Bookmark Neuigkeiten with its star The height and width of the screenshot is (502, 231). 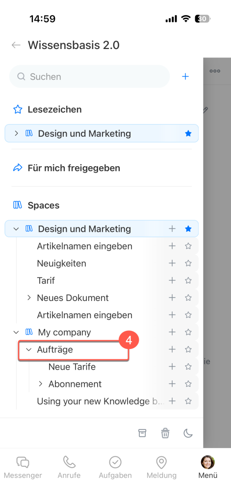(188, 263)
